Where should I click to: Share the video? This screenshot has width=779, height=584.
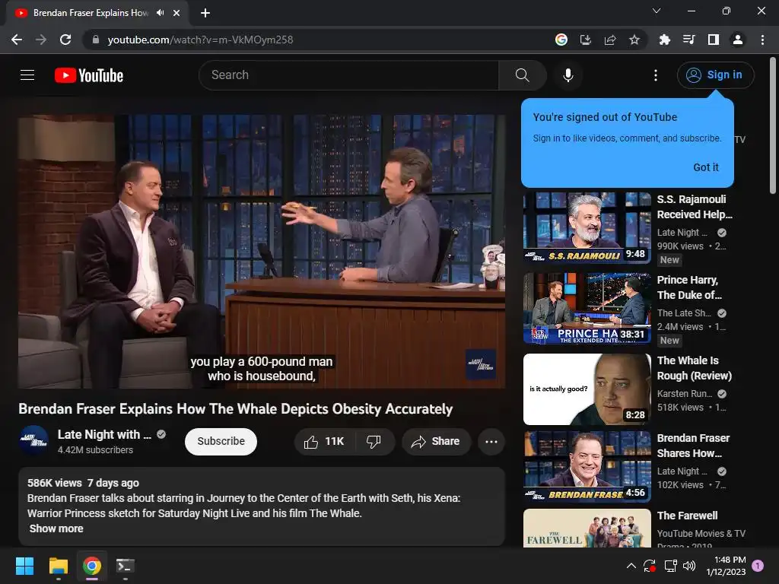[x=436, y=442]
